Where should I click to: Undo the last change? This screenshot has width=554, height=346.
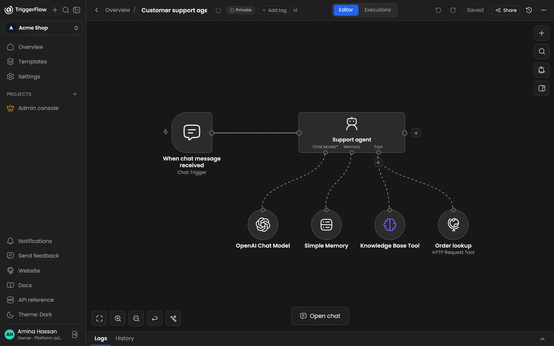[438, 10]
